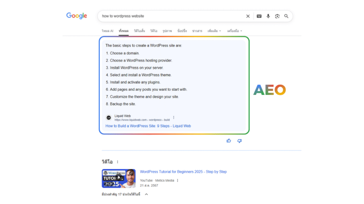Start voice search with the microphone icon
The height and width of the screenshot is (204, 364).
point(268,16)
